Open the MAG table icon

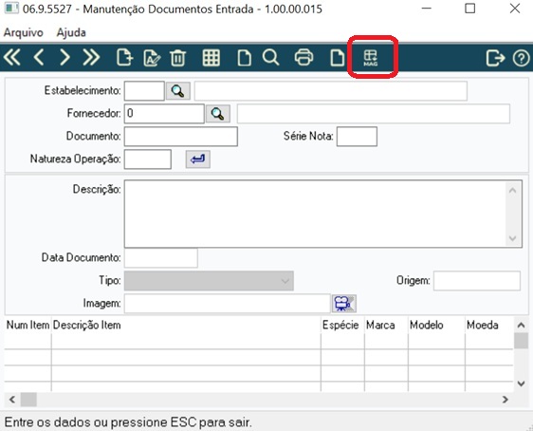[371, 58]
